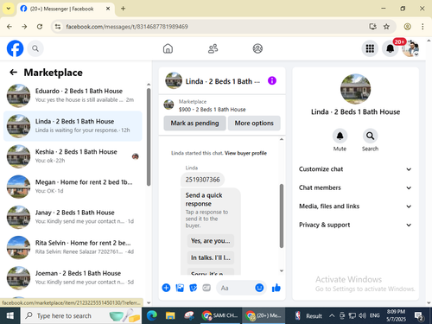Choose a sticker icon
The image size is (432, 324).
(x=193, y=288)
